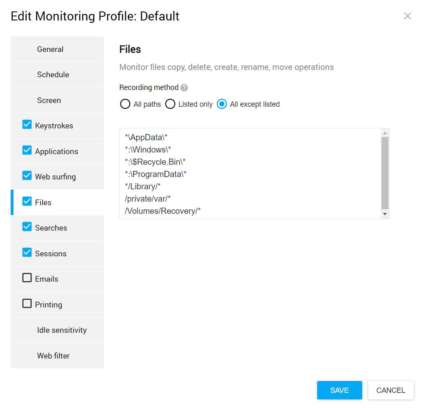Uncheck the Keystrokes checkbox
The image size is (424, 408).
tap(27, 125)
